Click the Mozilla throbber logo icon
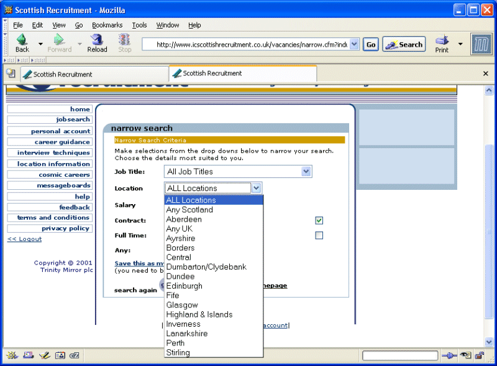 pyautogui.click(x=481, y=44)
